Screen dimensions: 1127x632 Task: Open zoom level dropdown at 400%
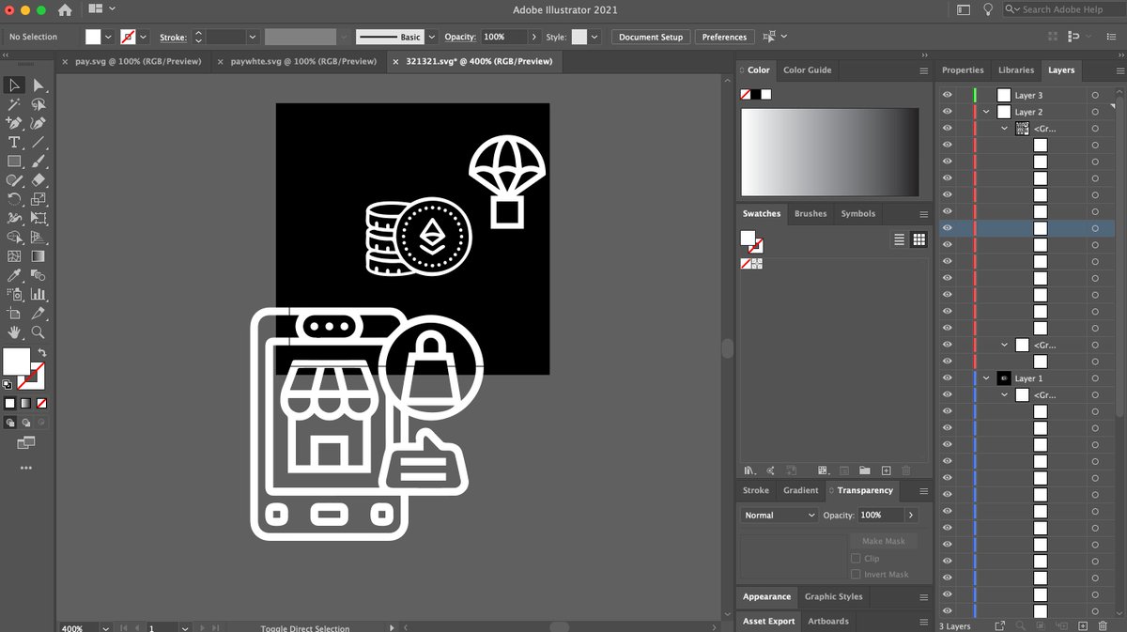click(x=105, y=627)
